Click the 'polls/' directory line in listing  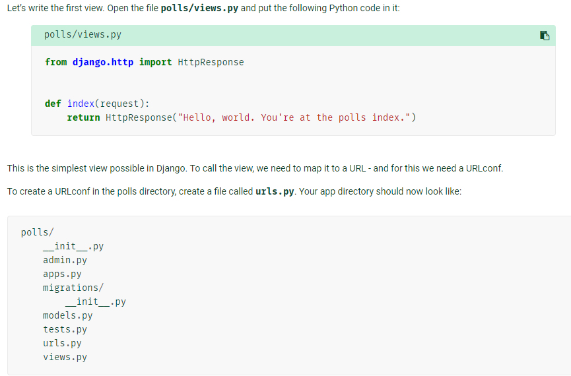coord(37,232)
